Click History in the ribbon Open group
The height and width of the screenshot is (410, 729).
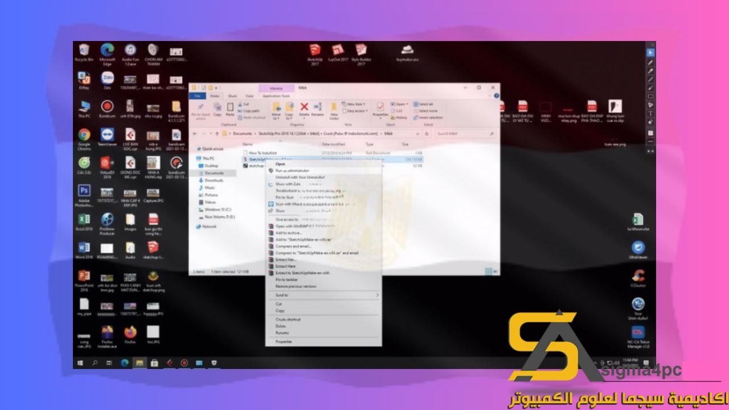[x=400, y=117]
